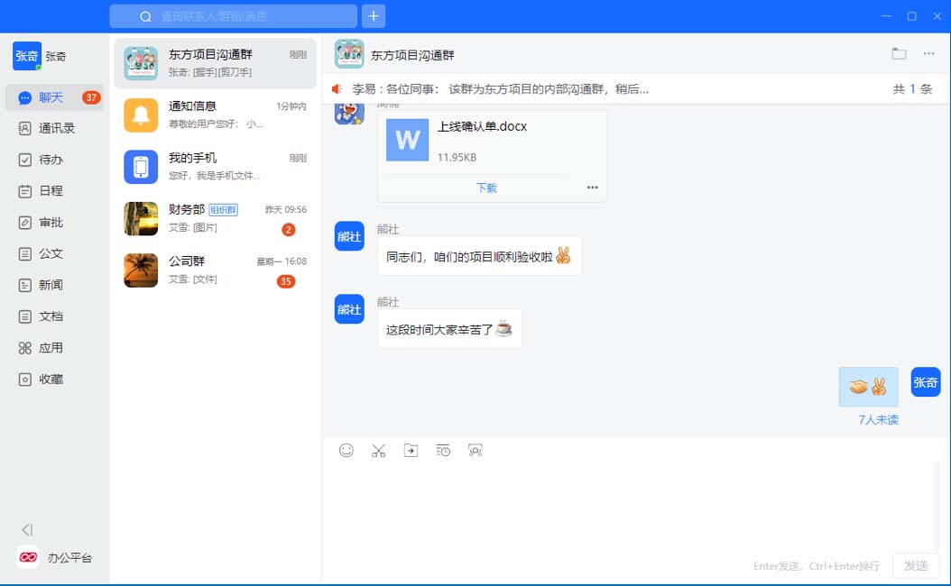Image resolution: width=951 pixels, height=586 pixels.
Task: Collapse the left sidebar with arrow icon
Action: pyautogui.click(x=27, y=530)
